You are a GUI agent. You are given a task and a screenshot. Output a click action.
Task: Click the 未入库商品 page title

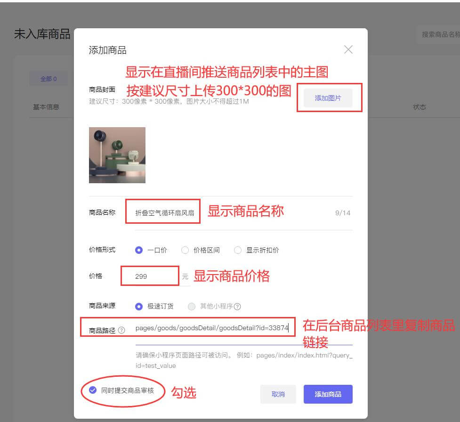[42, 34]
